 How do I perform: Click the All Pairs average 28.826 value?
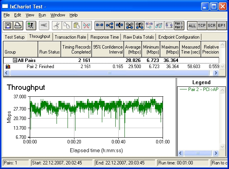(133, 60)
